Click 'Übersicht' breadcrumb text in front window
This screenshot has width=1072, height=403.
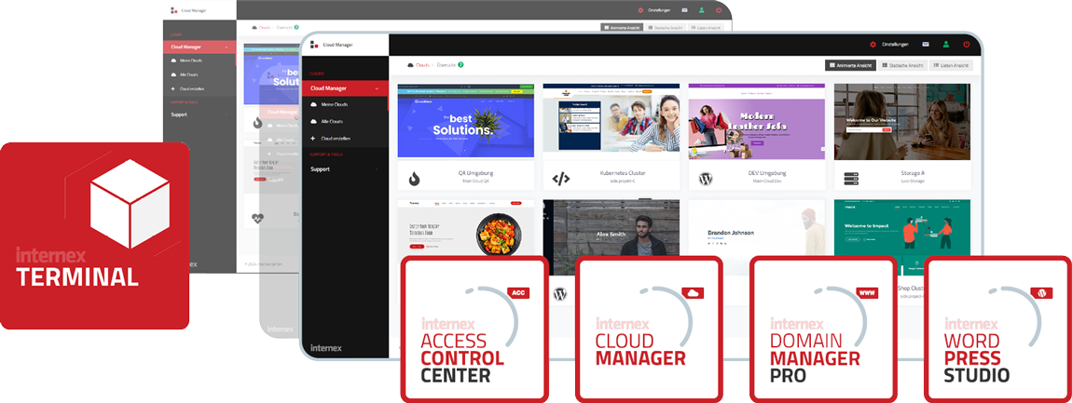point(446,65)
